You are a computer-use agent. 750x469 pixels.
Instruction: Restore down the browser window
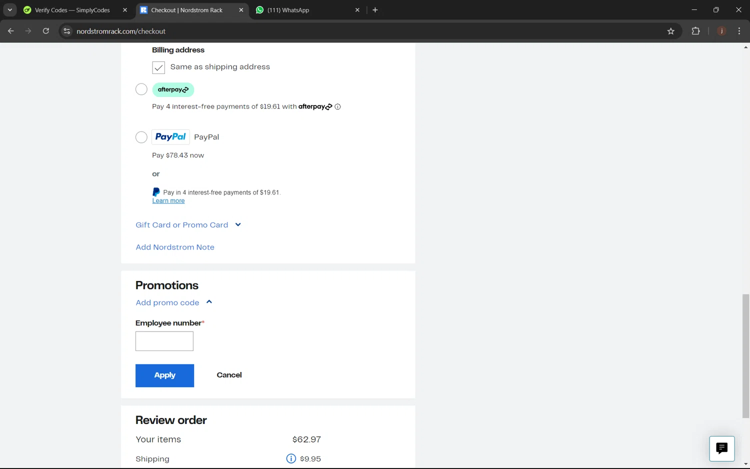716,10
